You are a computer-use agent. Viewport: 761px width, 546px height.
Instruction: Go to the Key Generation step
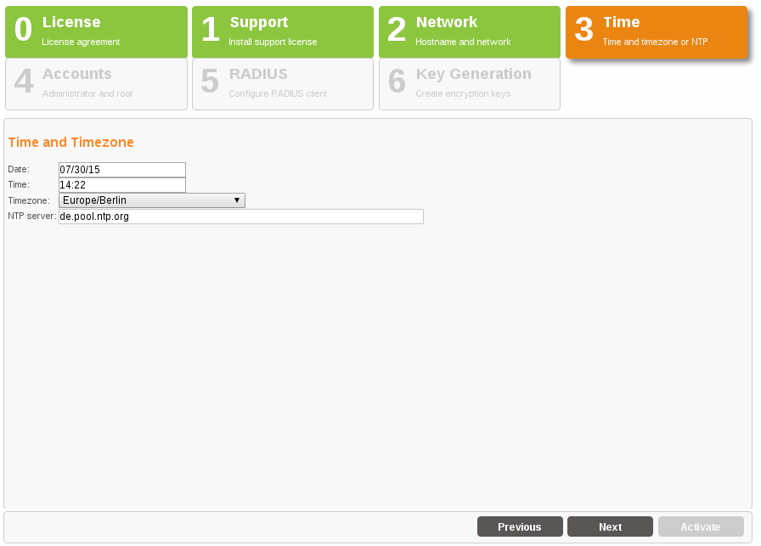(469, 83)
